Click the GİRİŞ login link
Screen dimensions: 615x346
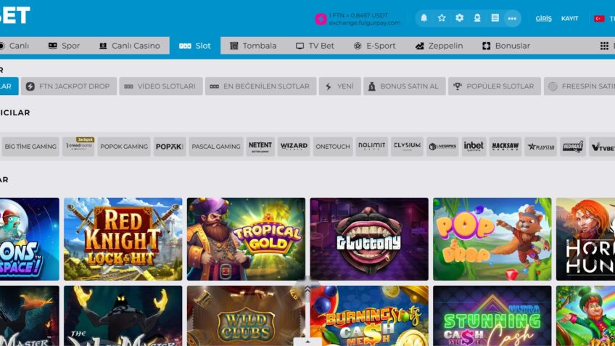click(x=543, y=18)
